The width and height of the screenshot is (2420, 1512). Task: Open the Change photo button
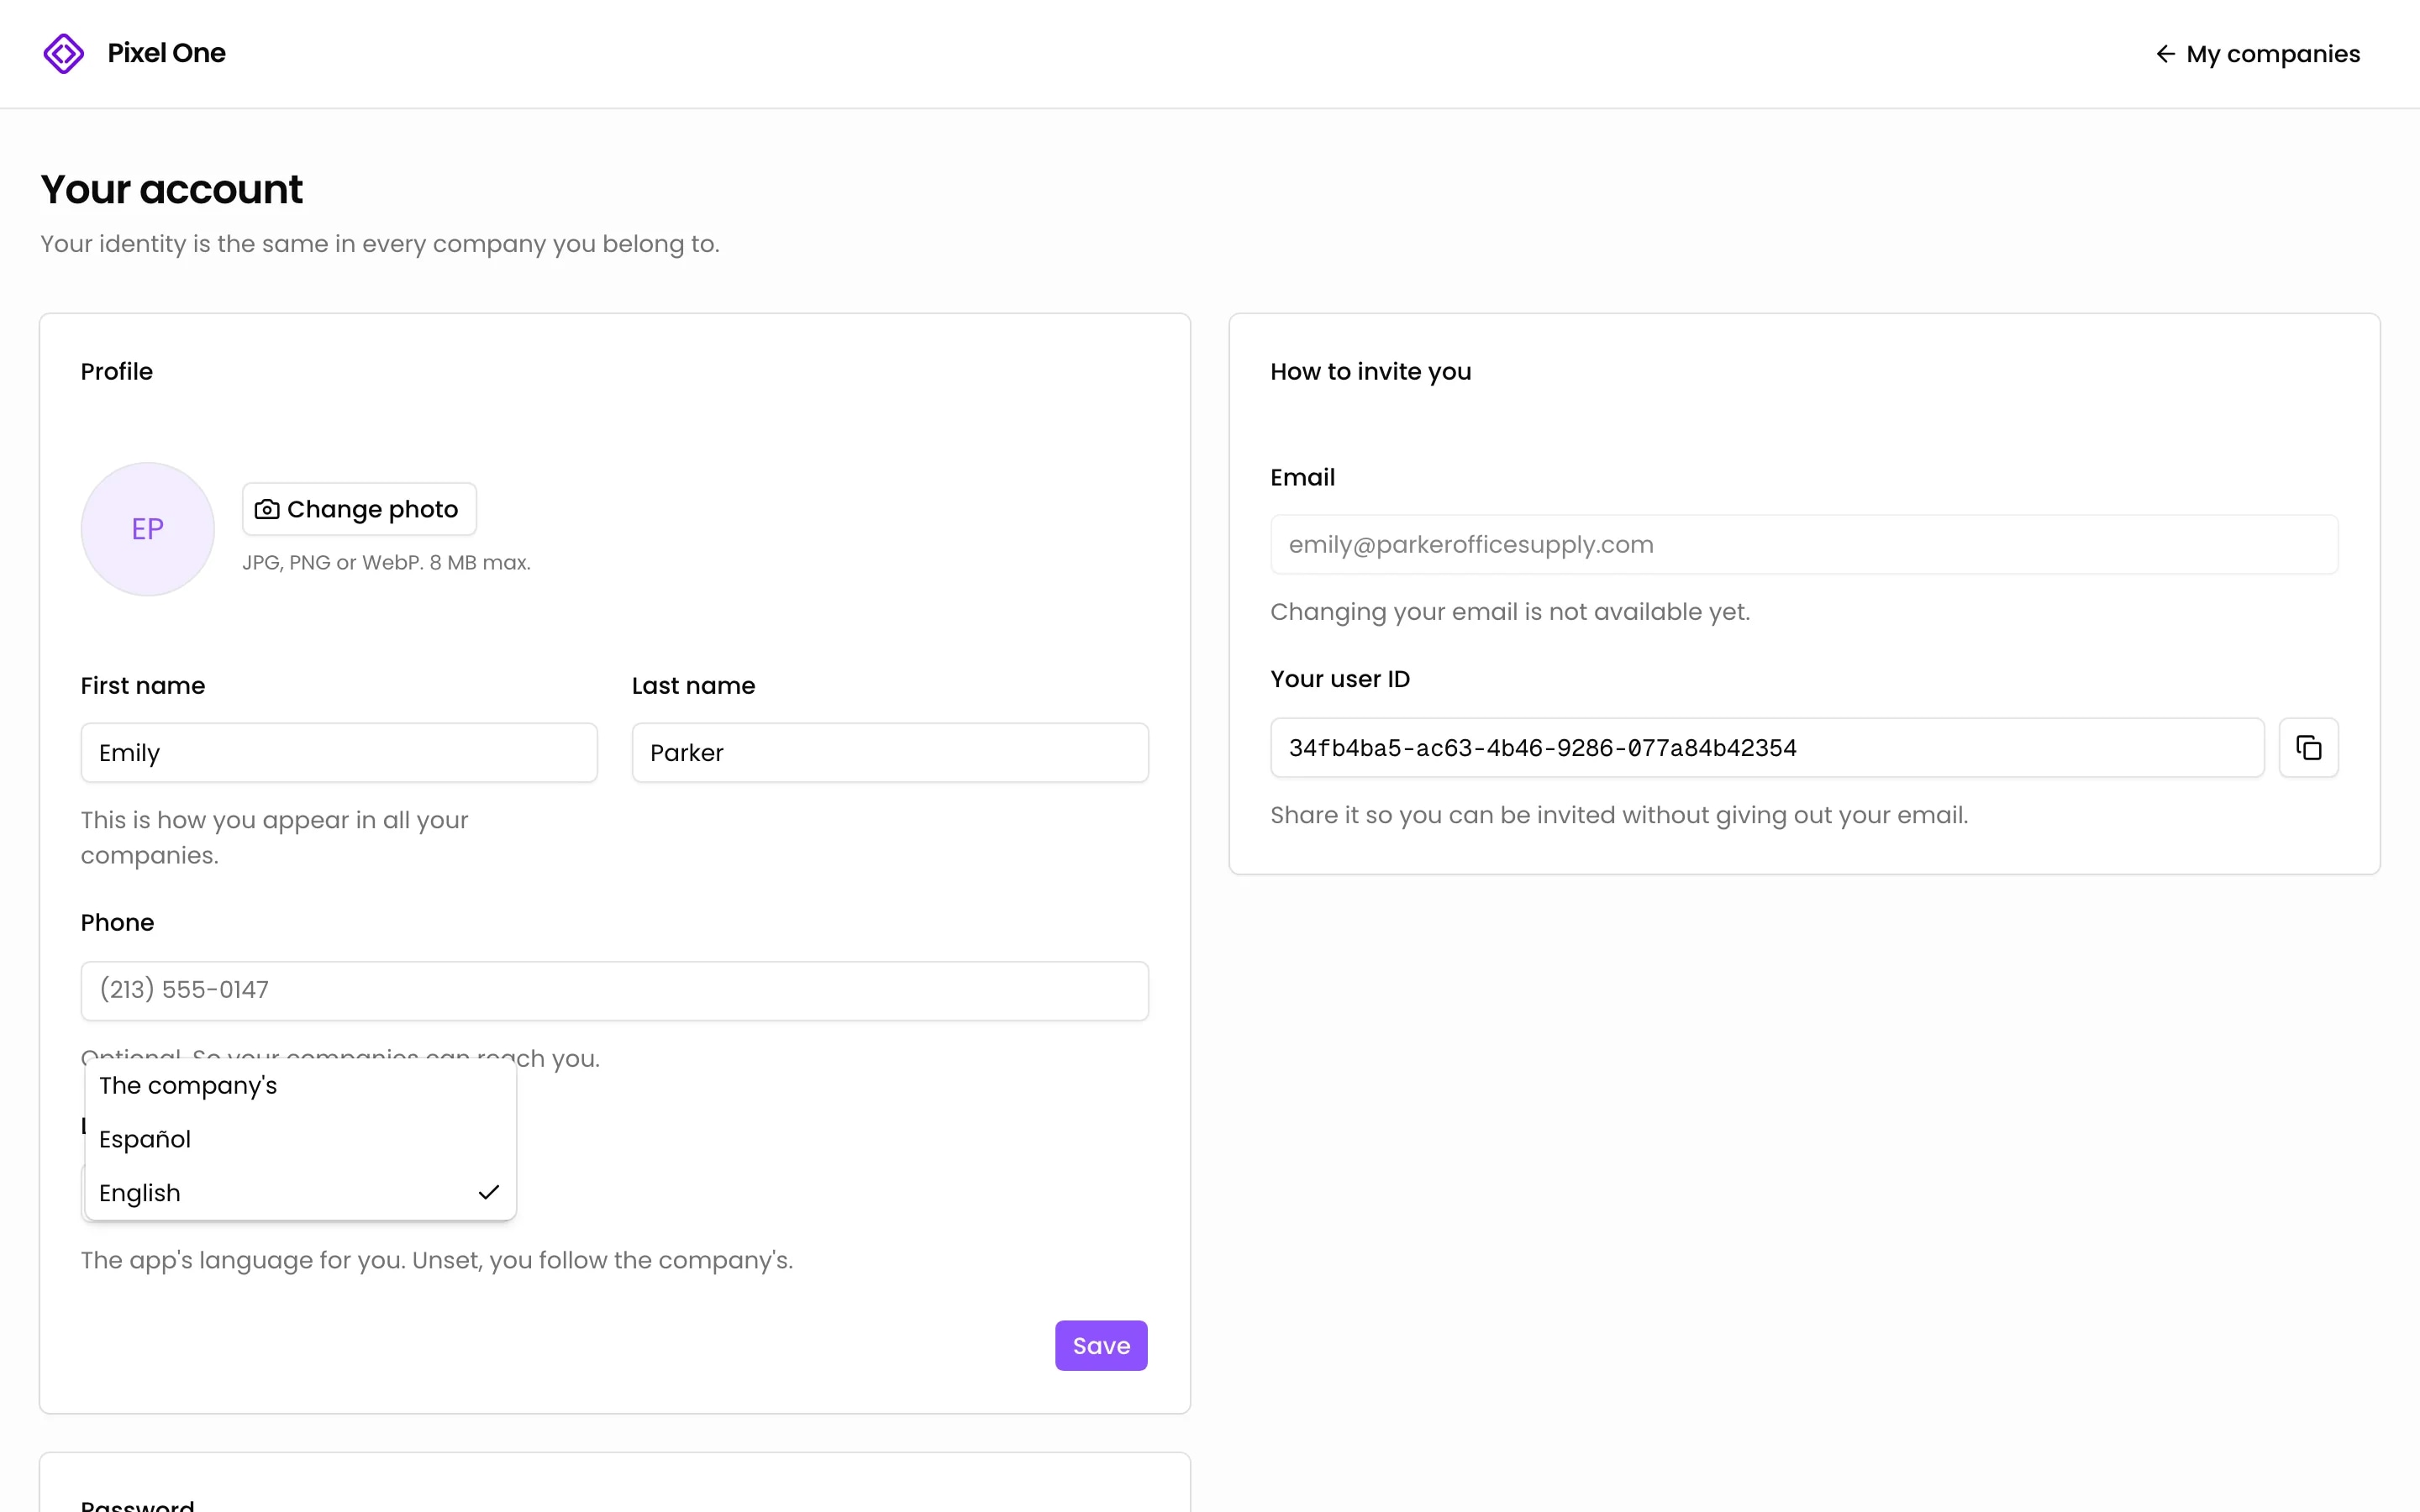pyautogui.click(x=359, y=509)
